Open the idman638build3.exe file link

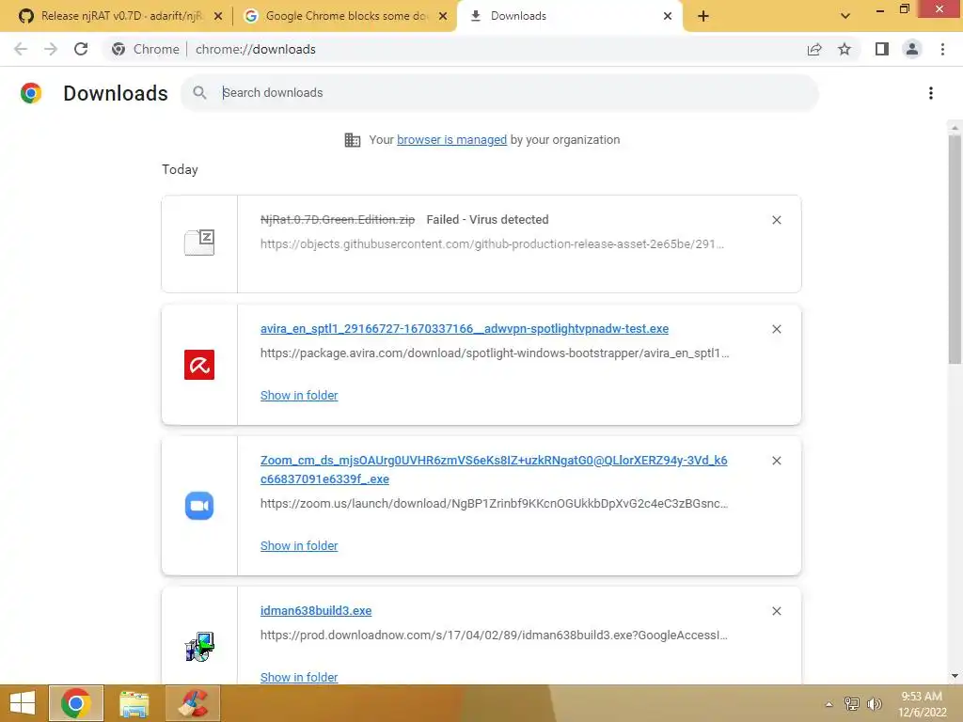[316, 611]
